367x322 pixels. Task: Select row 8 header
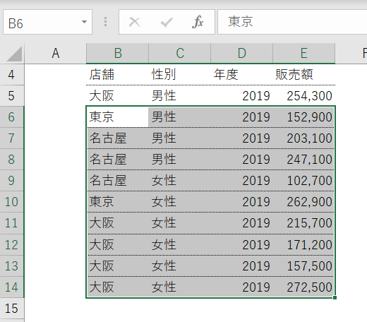12,160
